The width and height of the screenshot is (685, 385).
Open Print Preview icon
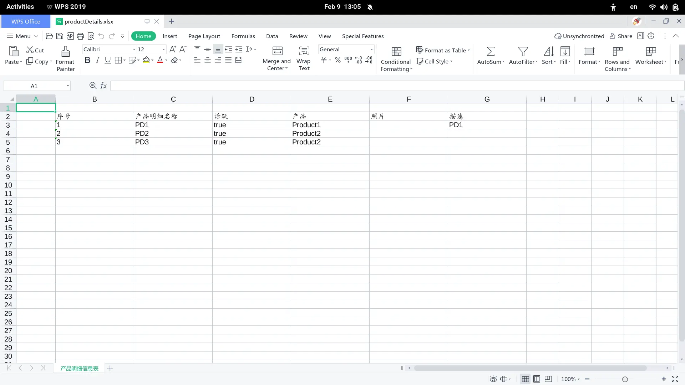(x=91, y=36)
